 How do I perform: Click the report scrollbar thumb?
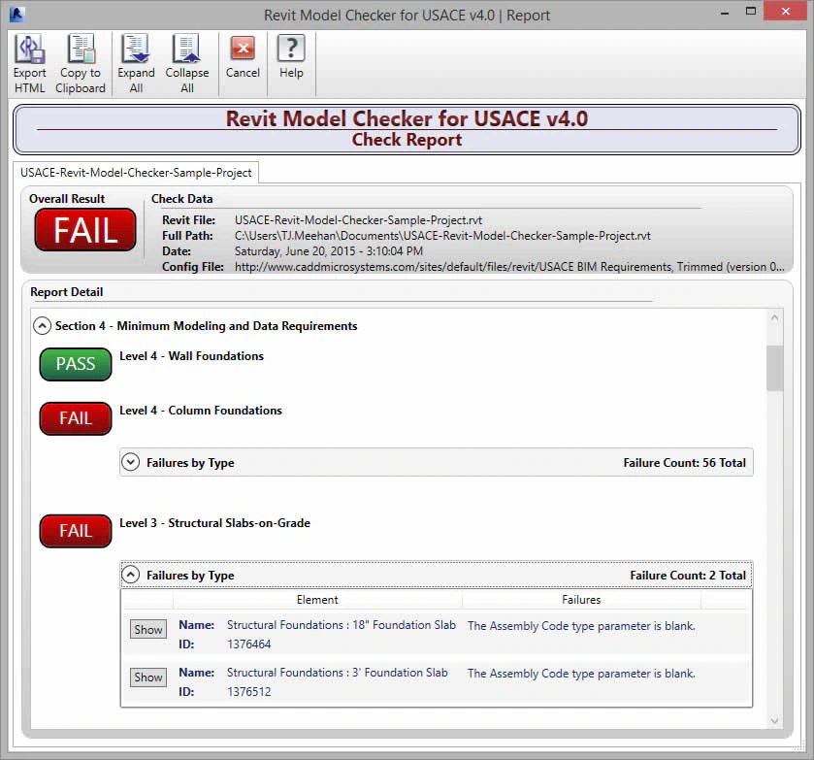(774, 368)
